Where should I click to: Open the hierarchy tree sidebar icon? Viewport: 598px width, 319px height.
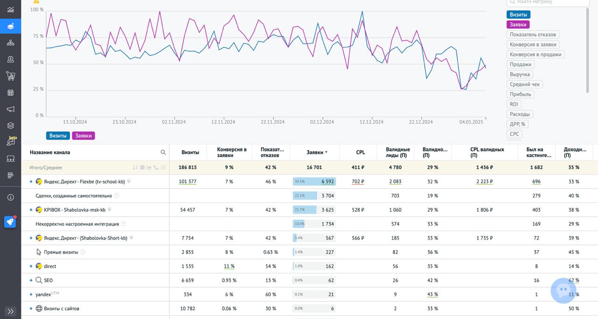click(x=10, y=43)
